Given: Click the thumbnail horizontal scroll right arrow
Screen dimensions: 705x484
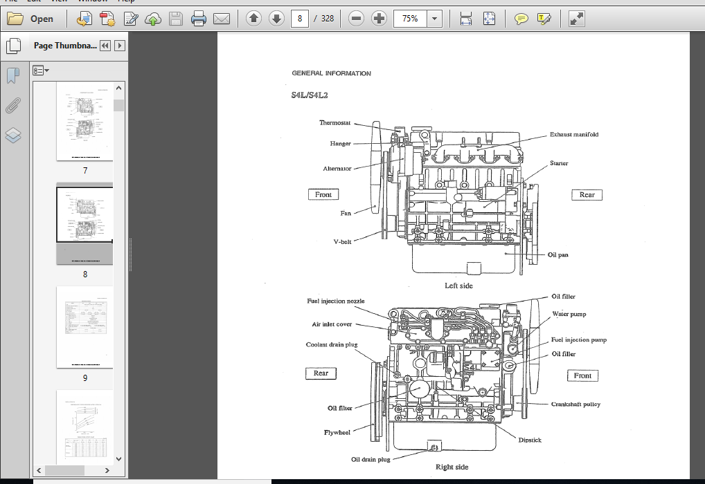Looking at the screenshot, I should [x=107, y=471].
